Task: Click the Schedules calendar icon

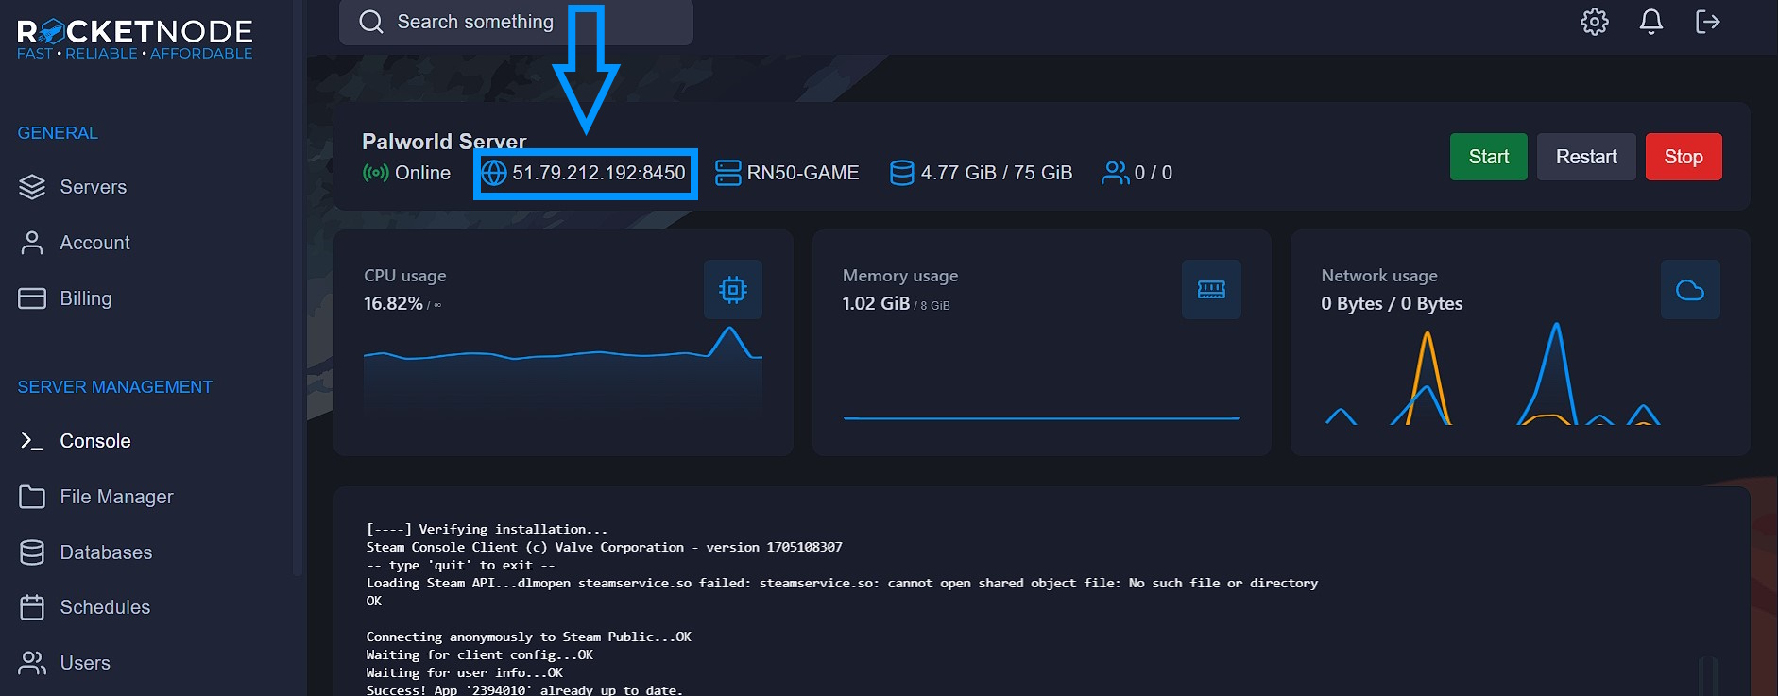Action: pyautogui.click(x=32, y=607)
